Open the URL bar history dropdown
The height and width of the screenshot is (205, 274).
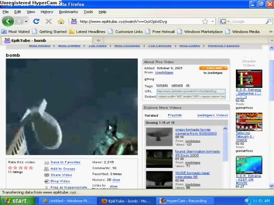[213, 21]
